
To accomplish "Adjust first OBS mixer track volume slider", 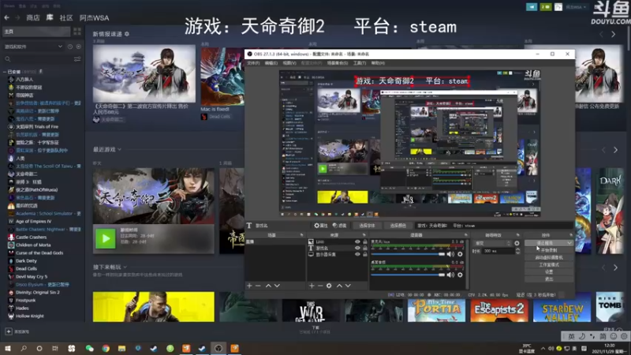I will pos(408,254).
